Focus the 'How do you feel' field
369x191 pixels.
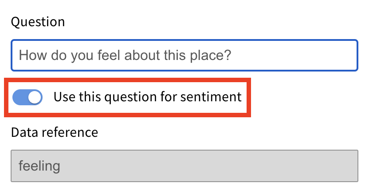click(x=184, y=56)
